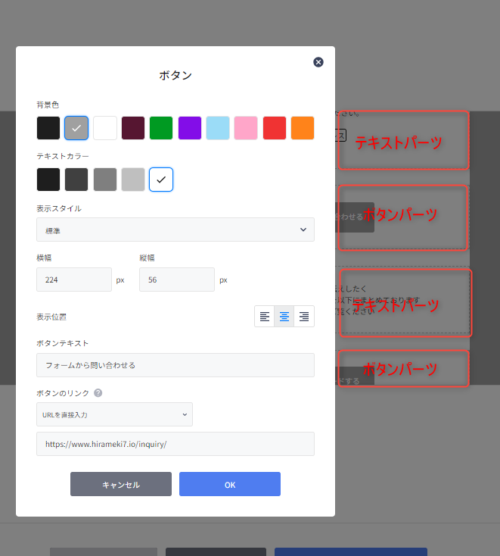Image resolution: width=500 pixels, height=556 pixels.
Task: Select center alignment icon
Action: tap(284, 317)
